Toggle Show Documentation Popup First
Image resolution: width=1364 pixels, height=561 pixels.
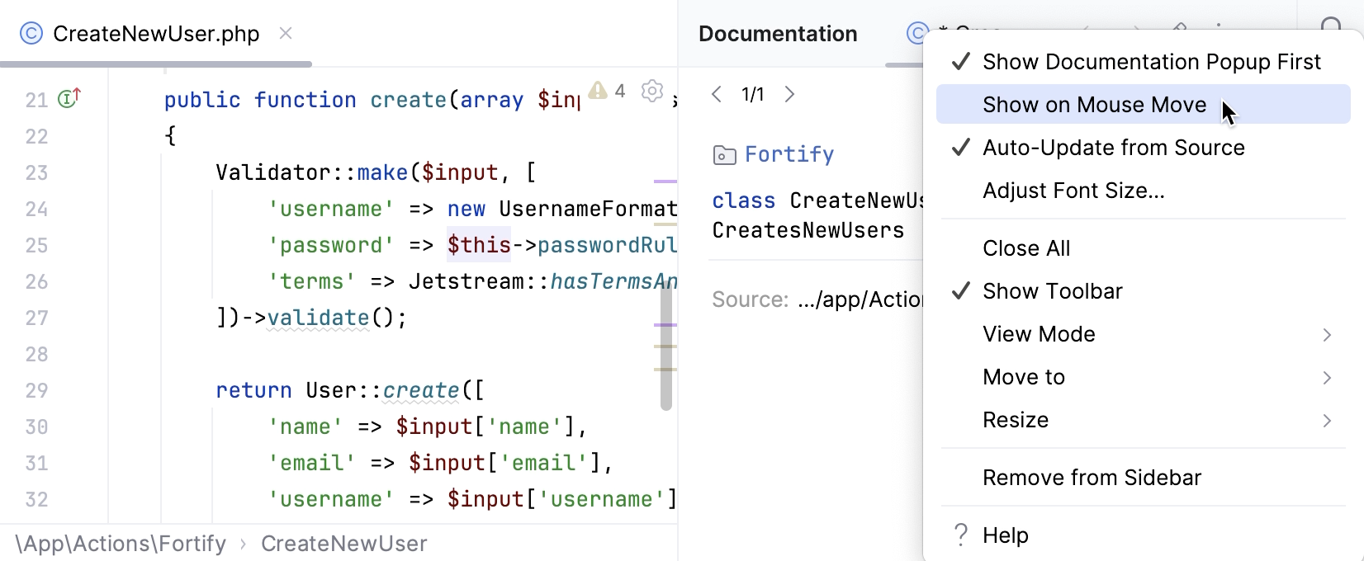1144,62
